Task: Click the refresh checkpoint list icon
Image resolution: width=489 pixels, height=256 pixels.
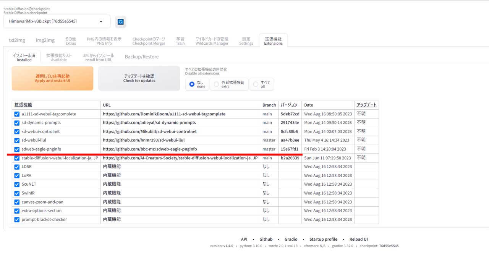Action: click(x=120, y=22)
